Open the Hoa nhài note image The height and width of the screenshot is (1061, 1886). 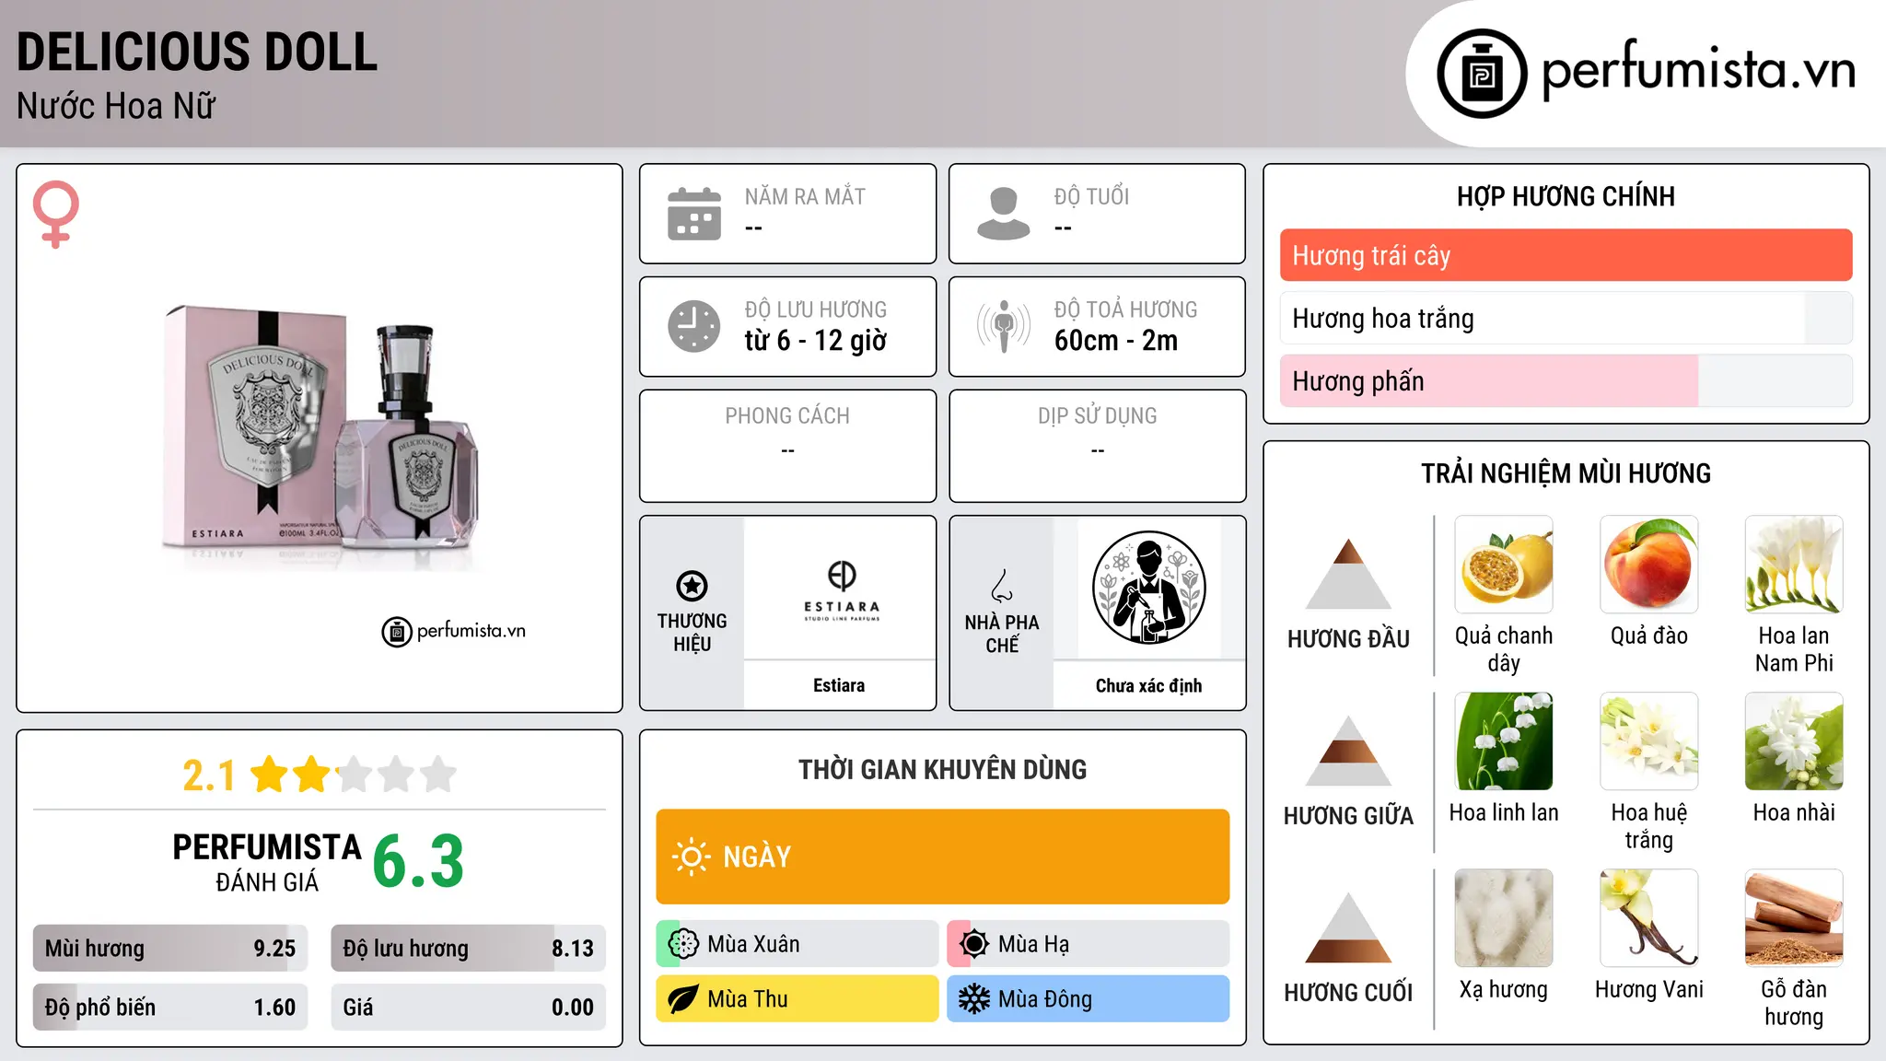[1794, 741]
